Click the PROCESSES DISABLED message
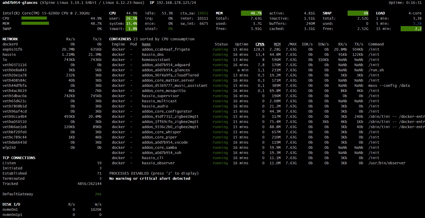The image size is (425, 218). click(x=154, y=173)
